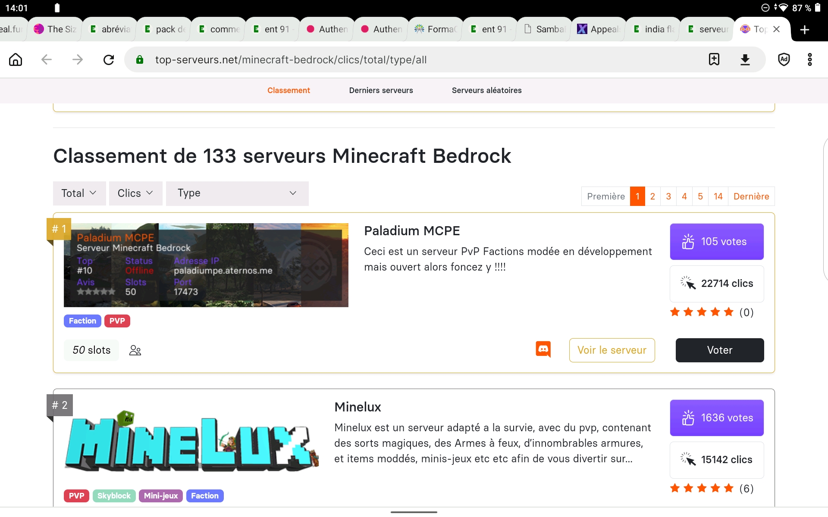Click the PVP tag under Minelux
The image size is (828, 517).
[x=76, y=496]
